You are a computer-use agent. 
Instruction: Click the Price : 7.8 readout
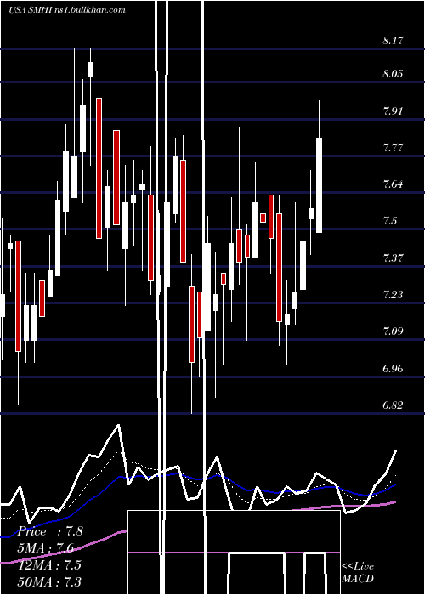pos(50,531)
